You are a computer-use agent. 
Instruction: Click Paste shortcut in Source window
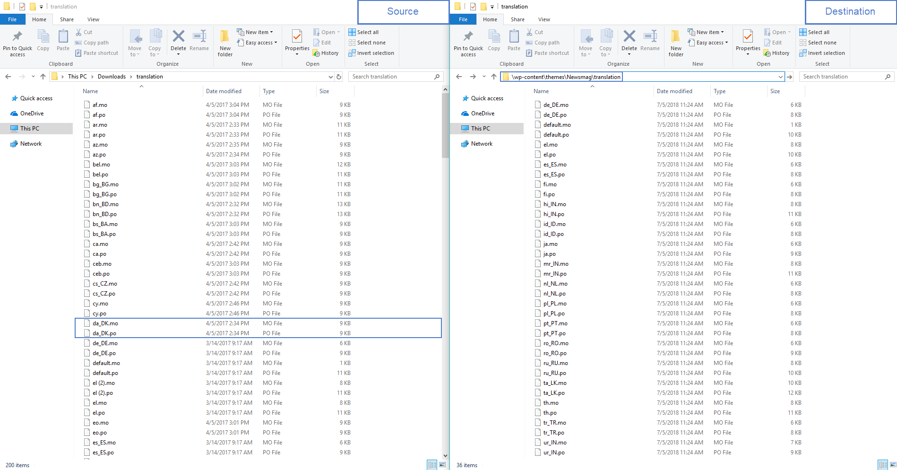tap(96, 53)
